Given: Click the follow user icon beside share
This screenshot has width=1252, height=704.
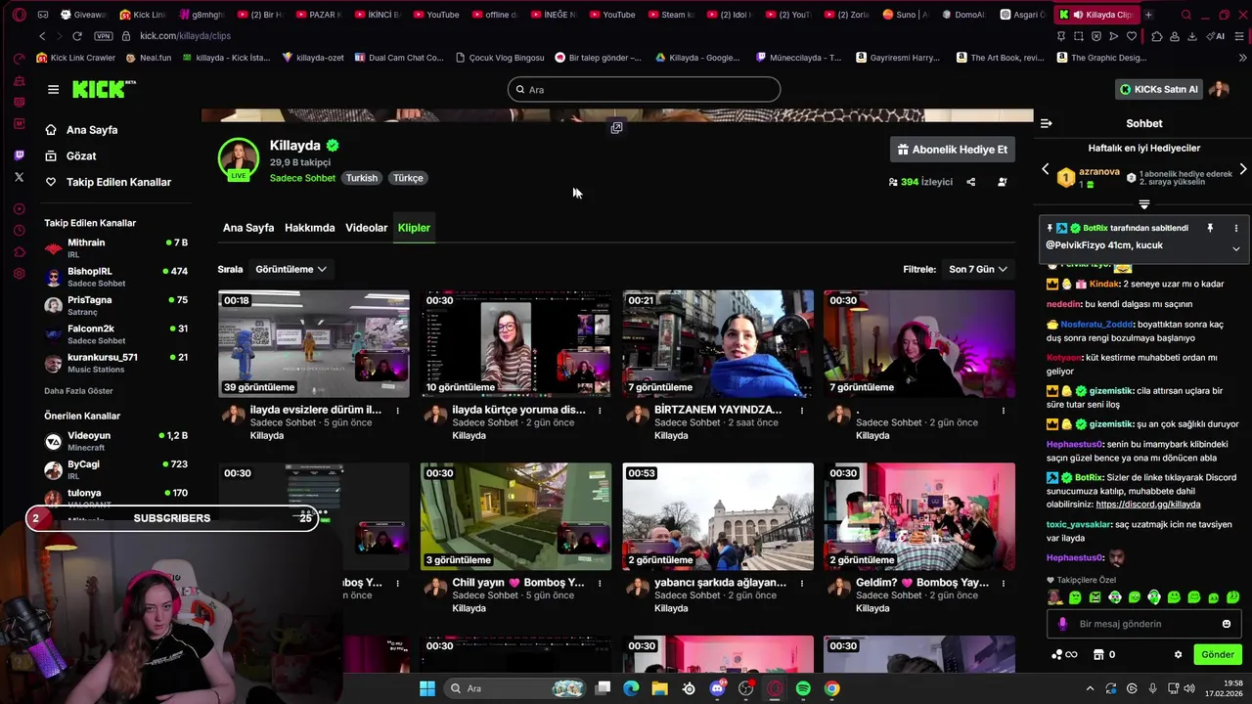Looking at the screenshot, I should 1002,182.
